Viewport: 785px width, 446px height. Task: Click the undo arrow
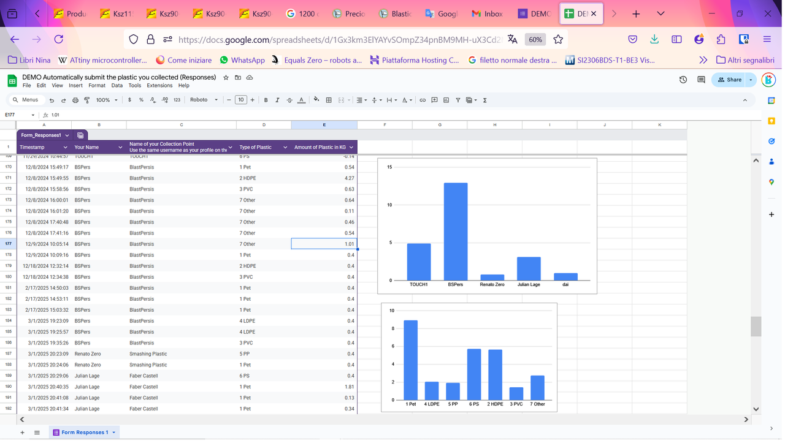pyautogui.click(x=52, y=100)
